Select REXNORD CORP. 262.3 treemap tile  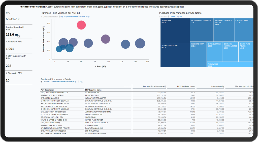[199, 54]
